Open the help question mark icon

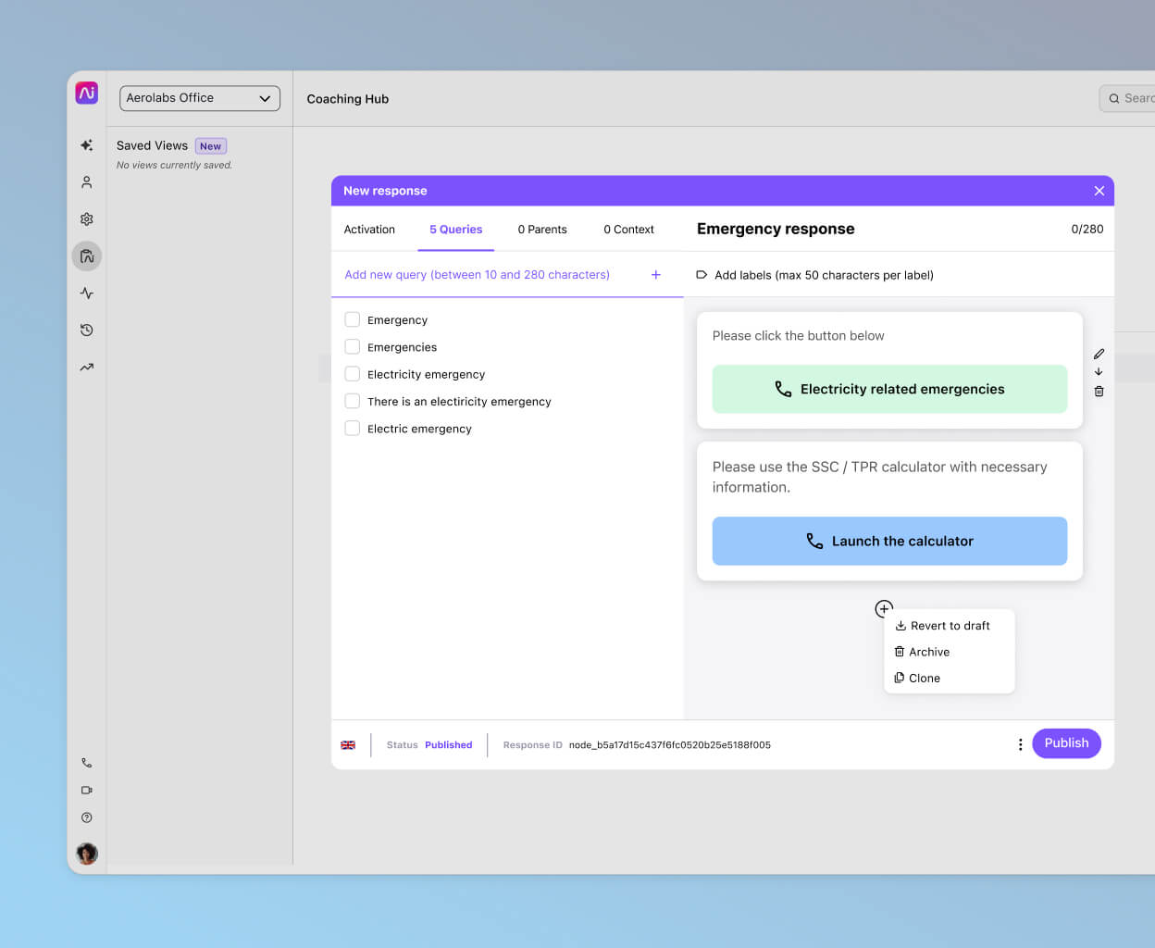point(86,817)
